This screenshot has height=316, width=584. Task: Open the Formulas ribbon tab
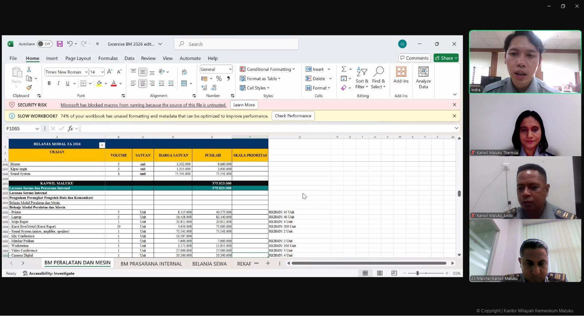[x=108, y=58]
